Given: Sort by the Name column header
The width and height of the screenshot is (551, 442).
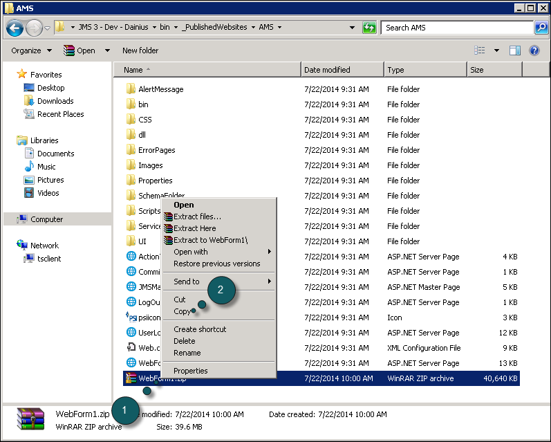Looking at the screenshot, I should tap(207, 70).
